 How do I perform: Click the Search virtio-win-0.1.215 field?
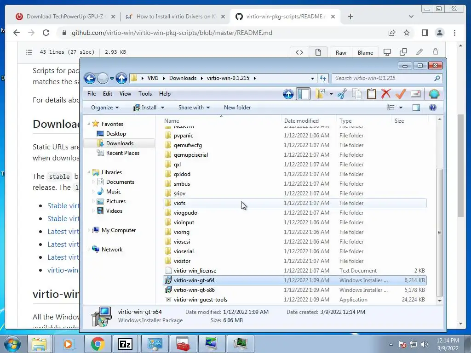pos(387,78)
